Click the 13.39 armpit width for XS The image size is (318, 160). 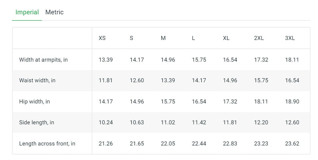[106, 60]
